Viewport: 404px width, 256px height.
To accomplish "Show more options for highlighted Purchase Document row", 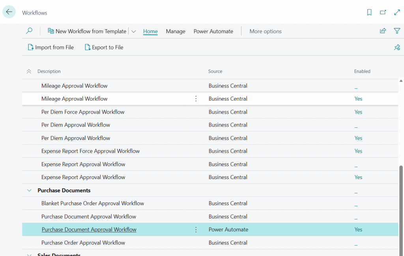I will [x=196, y=230].
